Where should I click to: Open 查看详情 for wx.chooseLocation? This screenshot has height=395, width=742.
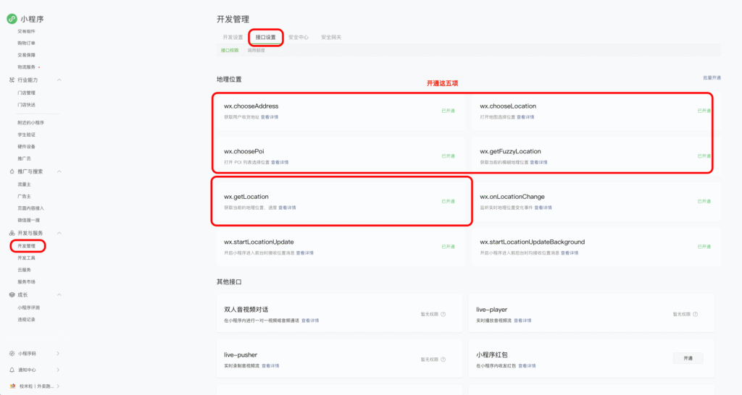click(525, 117)
